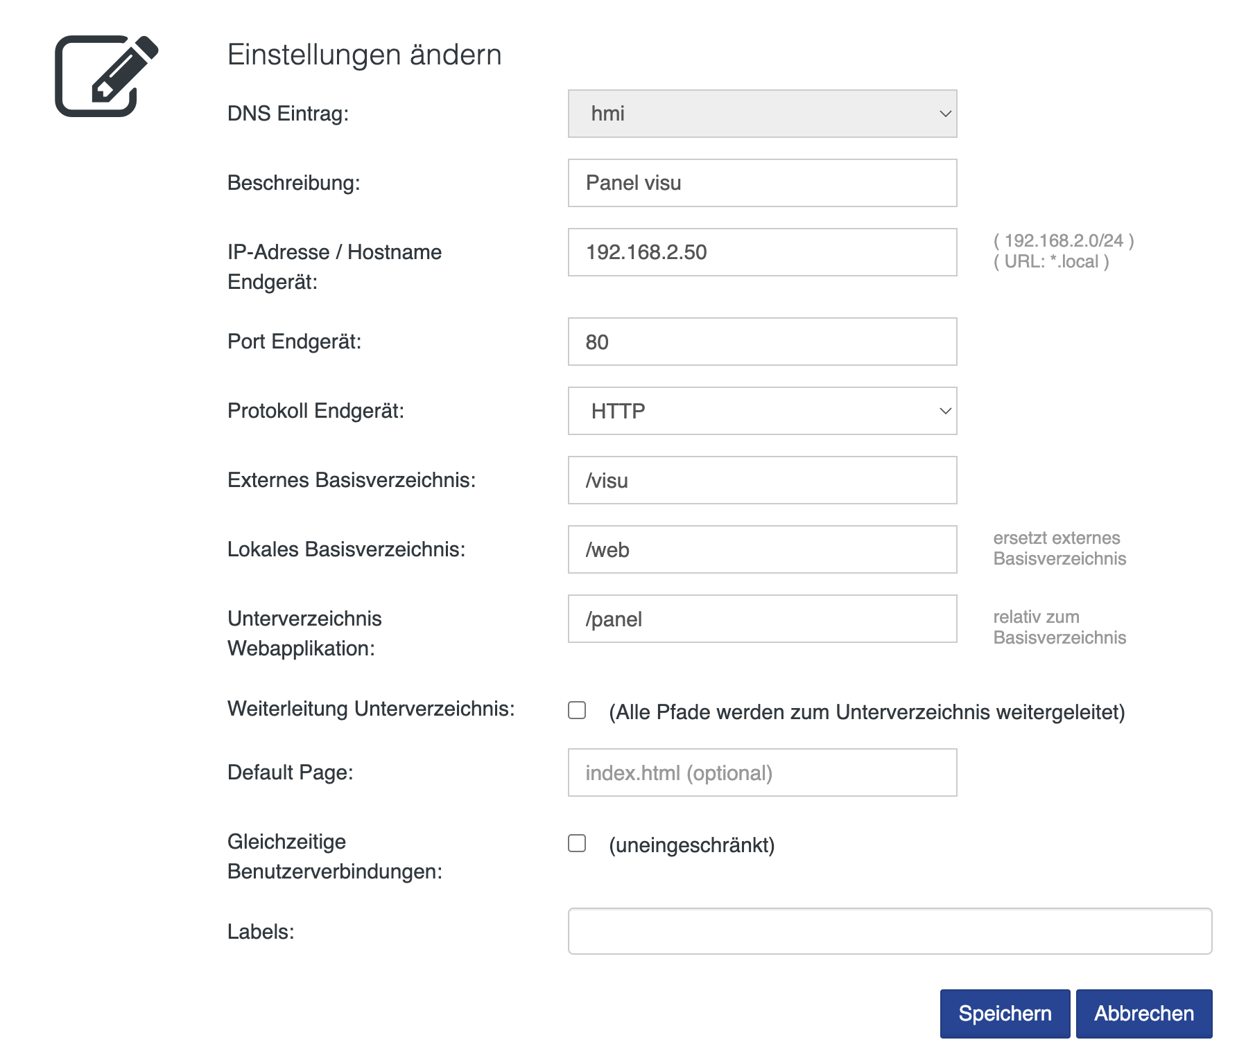Toggle the subdirectory forwarding checkbox

(576, 711)
